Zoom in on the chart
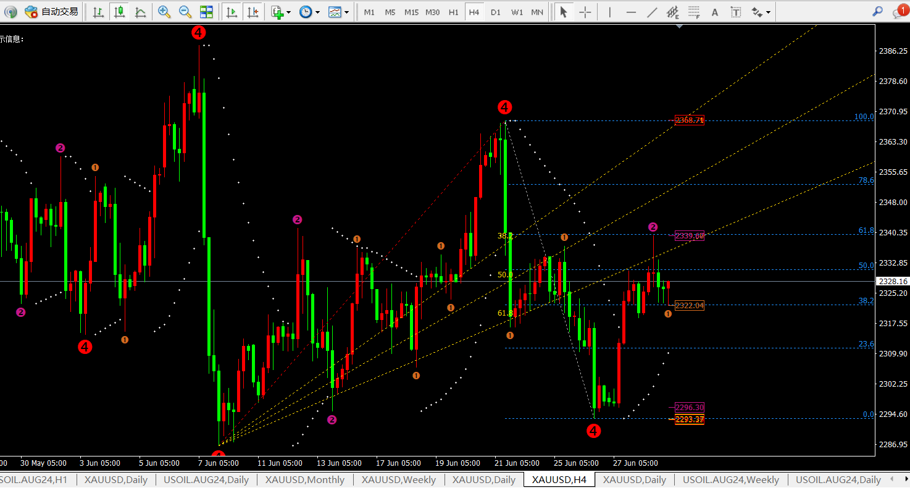The width and height of the screenshot is (910, 488). point(164,12)
